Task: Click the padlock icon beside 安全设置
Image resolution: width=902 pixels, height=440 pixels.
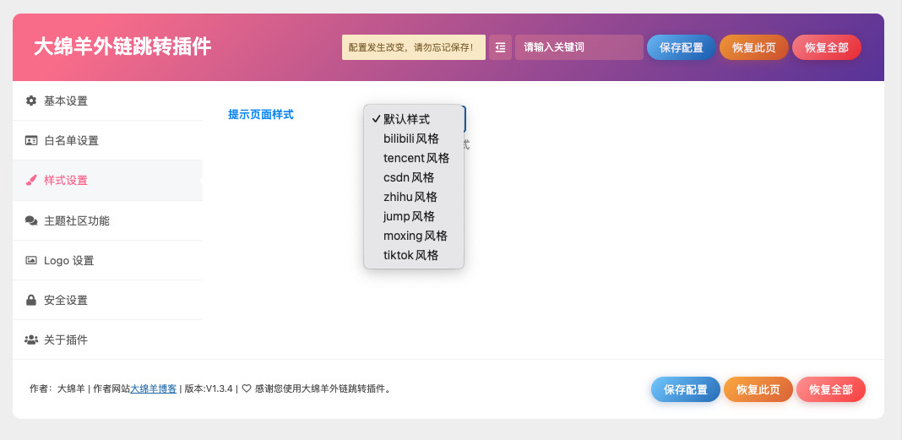Action: click(31, 300)
